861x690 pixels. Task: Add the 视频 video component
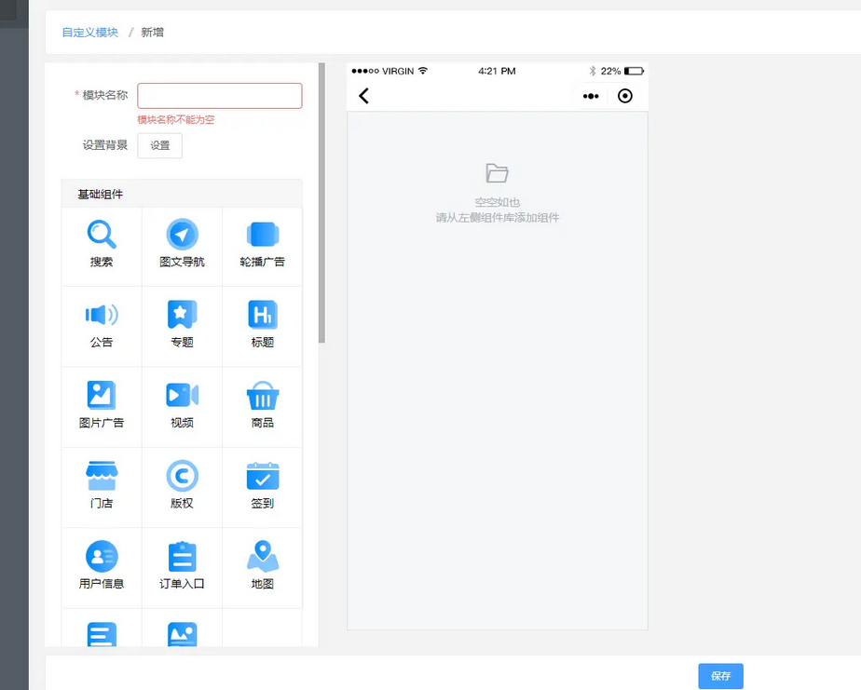(182, 405)
